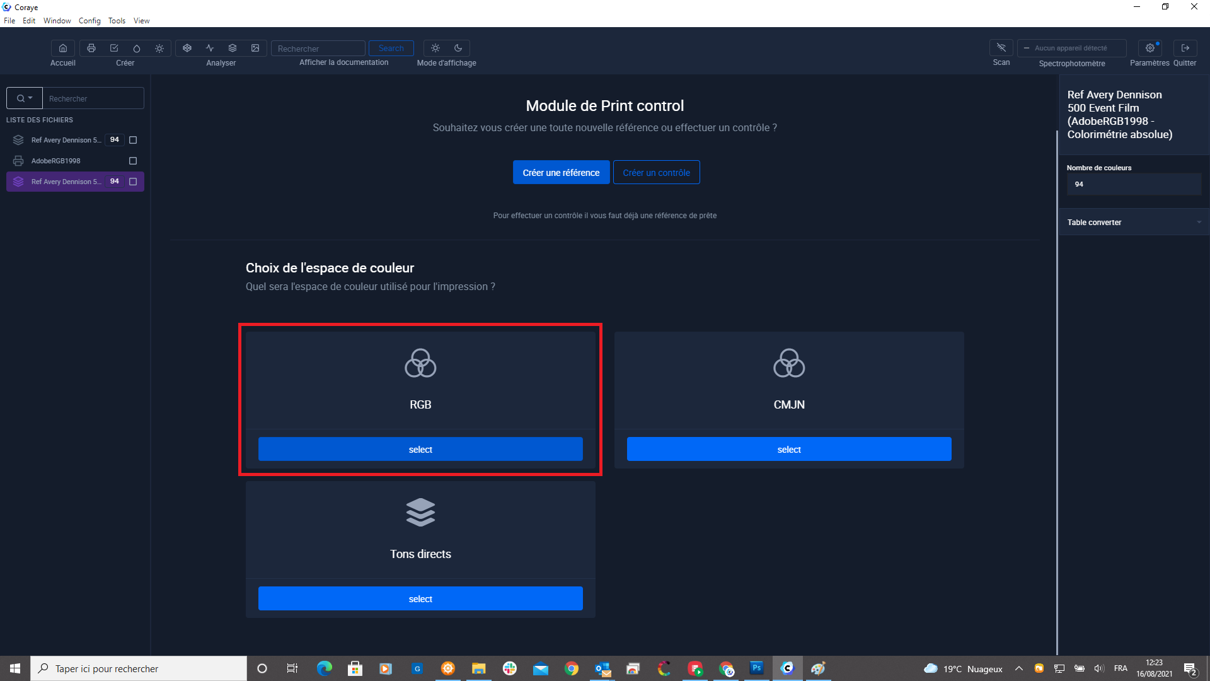This screenshot has width=1210, height=681.
Task: Focus the toolbar Rechercher documentation field
Action: point(318,49)
